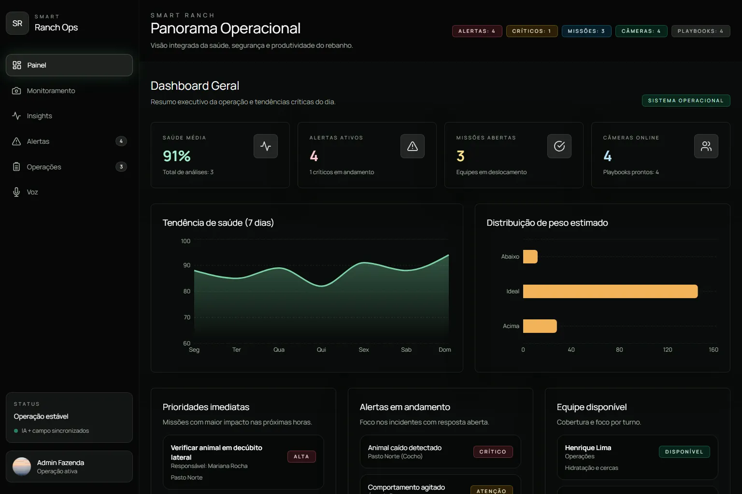This screenshot has height=494, width=742.
Task: Click the PLAYBOOKS: 4 header chip
Action: [x=700, y=31]
